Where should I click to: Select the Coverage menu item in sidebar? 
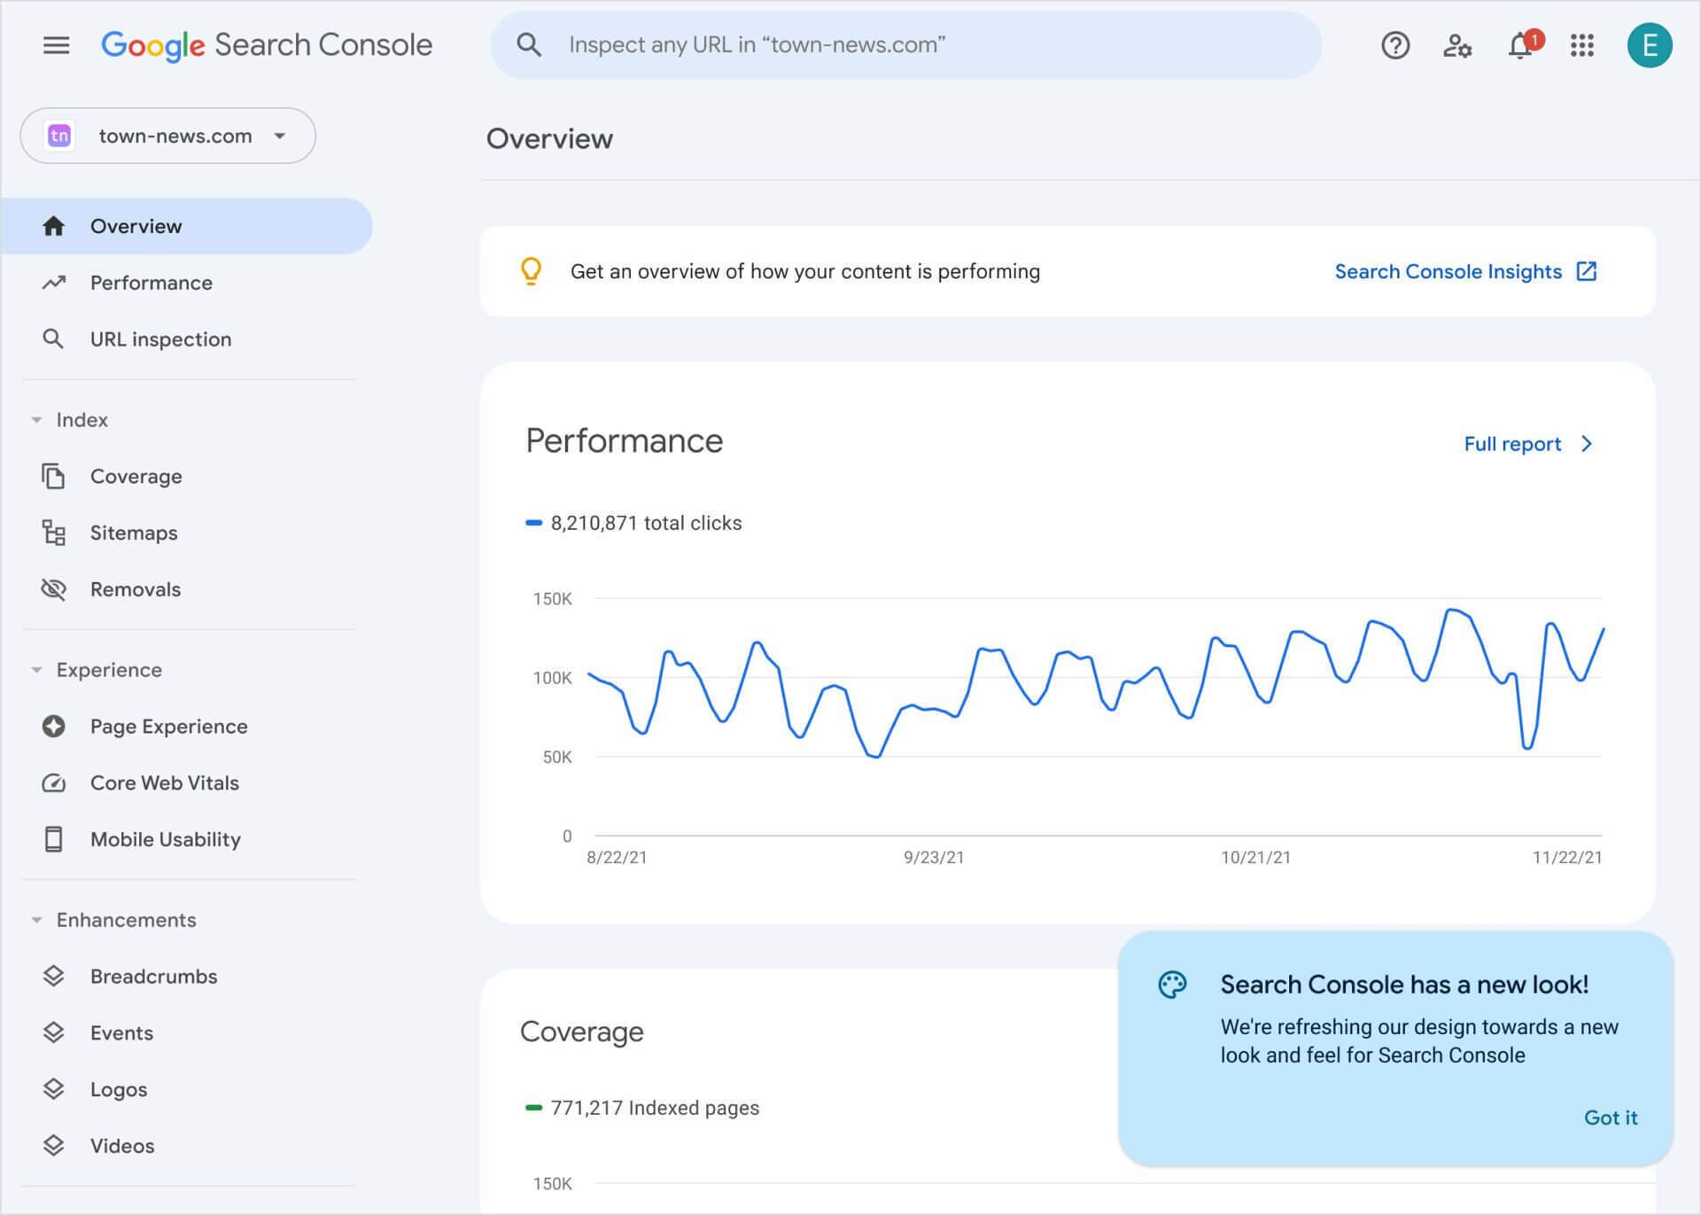coord(136,475)
